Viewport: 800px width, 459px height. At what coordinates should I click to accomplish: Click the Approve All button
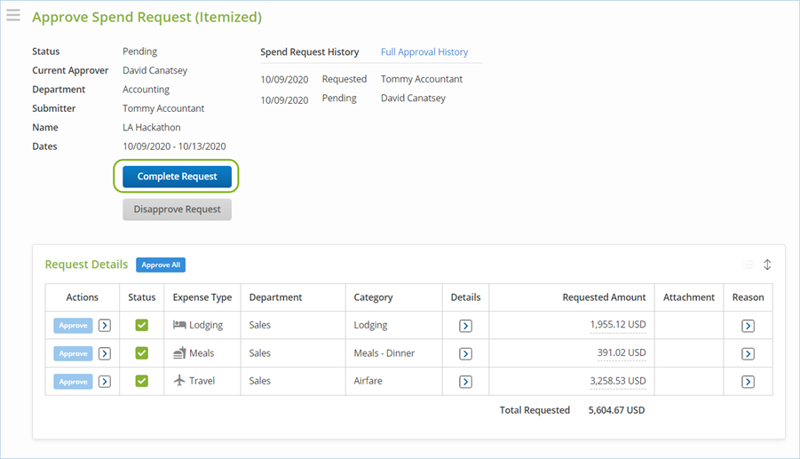coord(161,265)
